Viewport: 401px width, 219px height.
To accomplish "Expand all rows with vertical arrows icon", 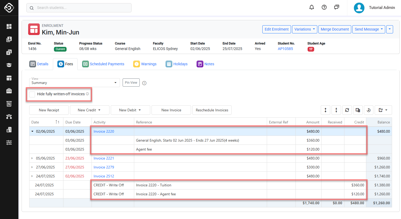I will (x=325, y=110).
